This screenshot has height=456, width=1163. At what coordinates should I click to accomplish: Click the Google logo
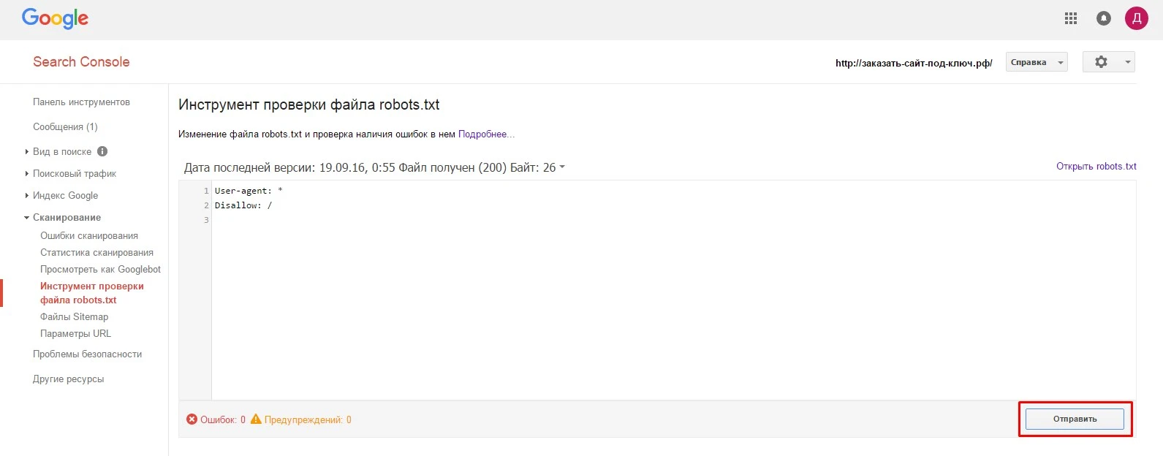click(55, 18)
